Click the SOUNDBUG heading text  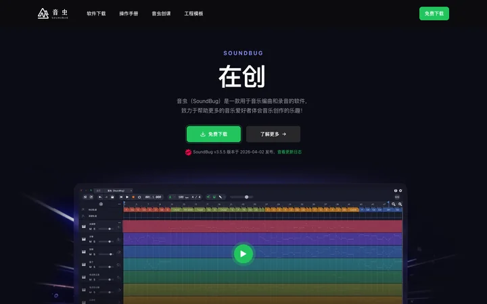[243, 53]
